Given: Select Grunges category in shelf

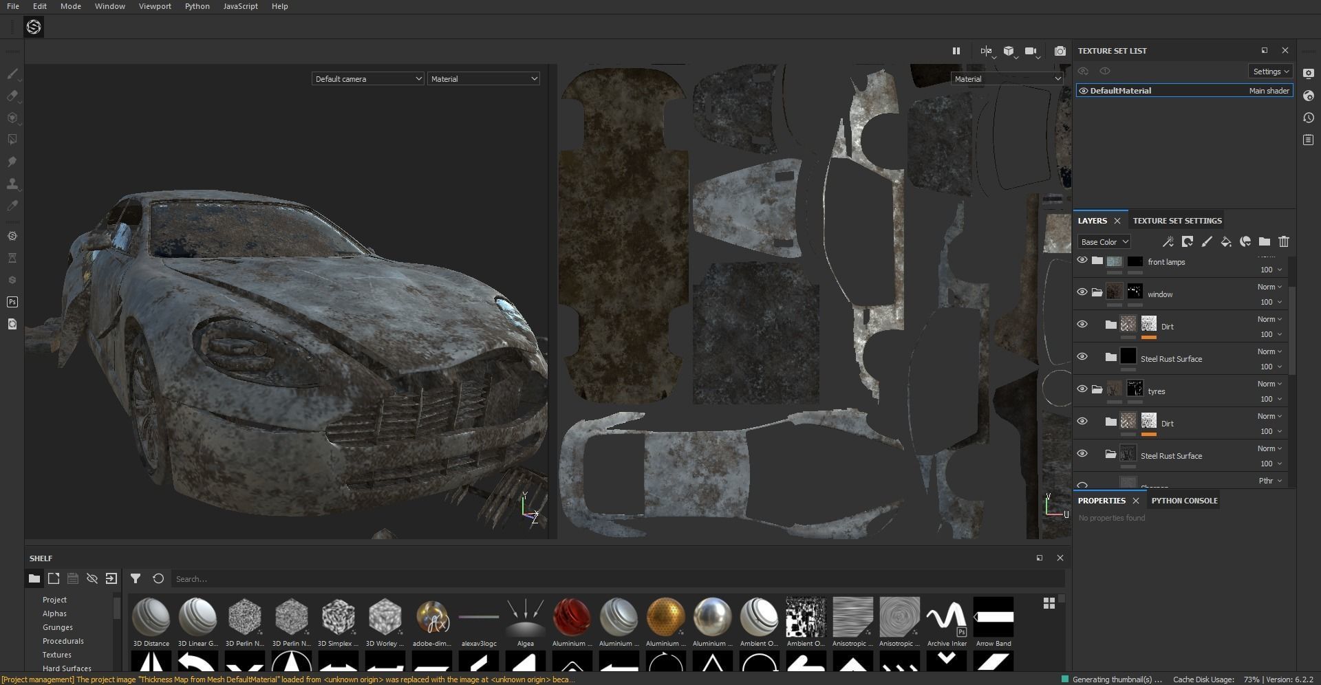Looking at the screenshot, I should click(58, 627).
